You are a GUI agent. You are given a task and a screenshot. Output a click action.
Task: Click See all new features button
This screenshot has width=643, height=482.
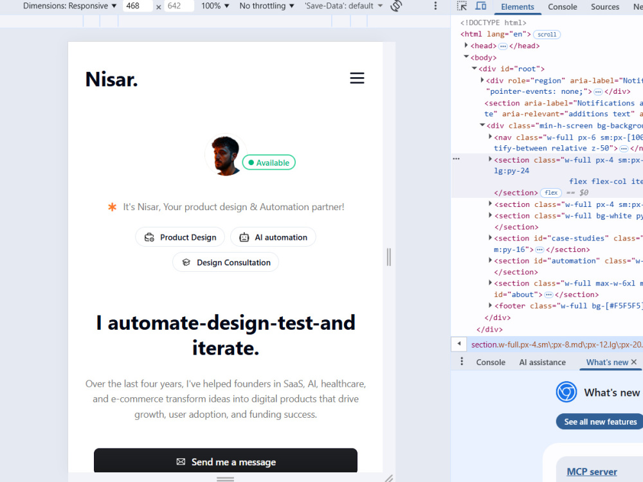tap(600, 422)
